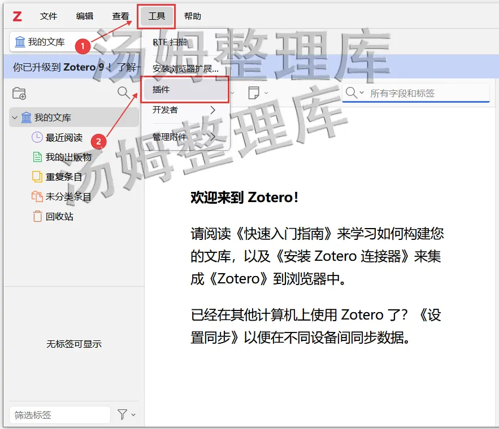Open the new note dropdown arrow
499x429 pixels.
(x=266, y=93)
